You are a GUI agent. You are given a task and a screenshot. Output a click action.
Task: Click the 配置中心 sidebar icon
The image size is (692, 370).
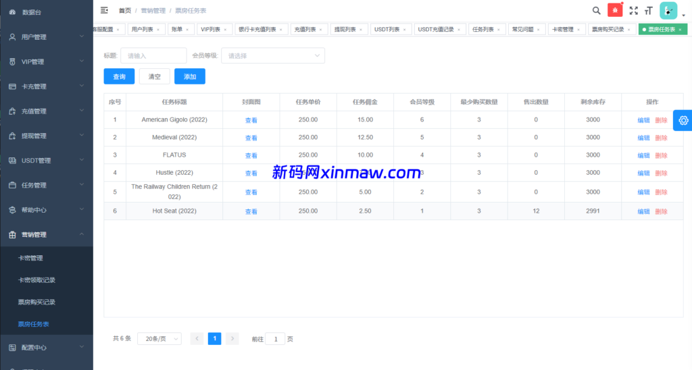(12, 348)
